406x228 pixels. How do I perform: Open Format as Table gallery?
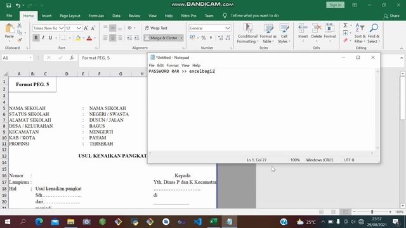pos(268,34)
